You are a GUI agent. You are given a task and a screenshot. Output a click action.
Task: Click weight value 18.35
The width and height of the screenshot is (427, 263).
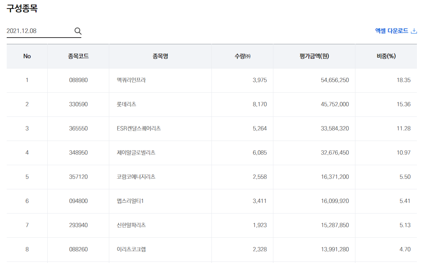pyautogui.click(x=404, y=80)
